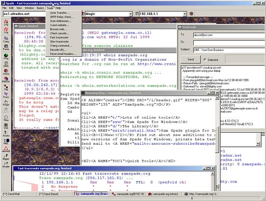The width and height of the screenshot is (266, 201).
Task: Choose SMTP Relay check... menu item
Action: tap(64, 17)
